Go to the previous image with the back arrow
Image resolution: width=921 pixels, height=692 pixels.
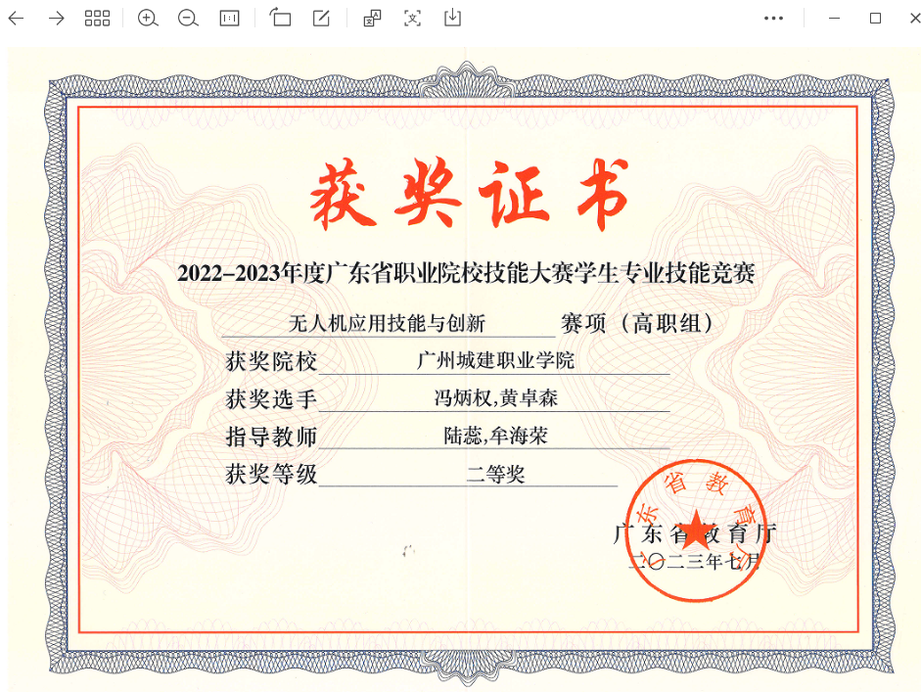point(16,18)
